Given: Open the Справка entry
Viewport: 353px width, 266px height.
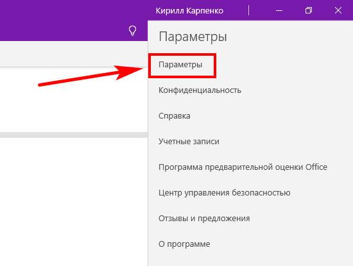Looking at the screenshot, I should 174,116.
